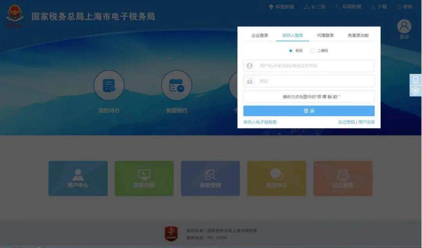Run 环境检测 from the top bar
This screenshot has height=248, width=422.
tap(349, 7)
